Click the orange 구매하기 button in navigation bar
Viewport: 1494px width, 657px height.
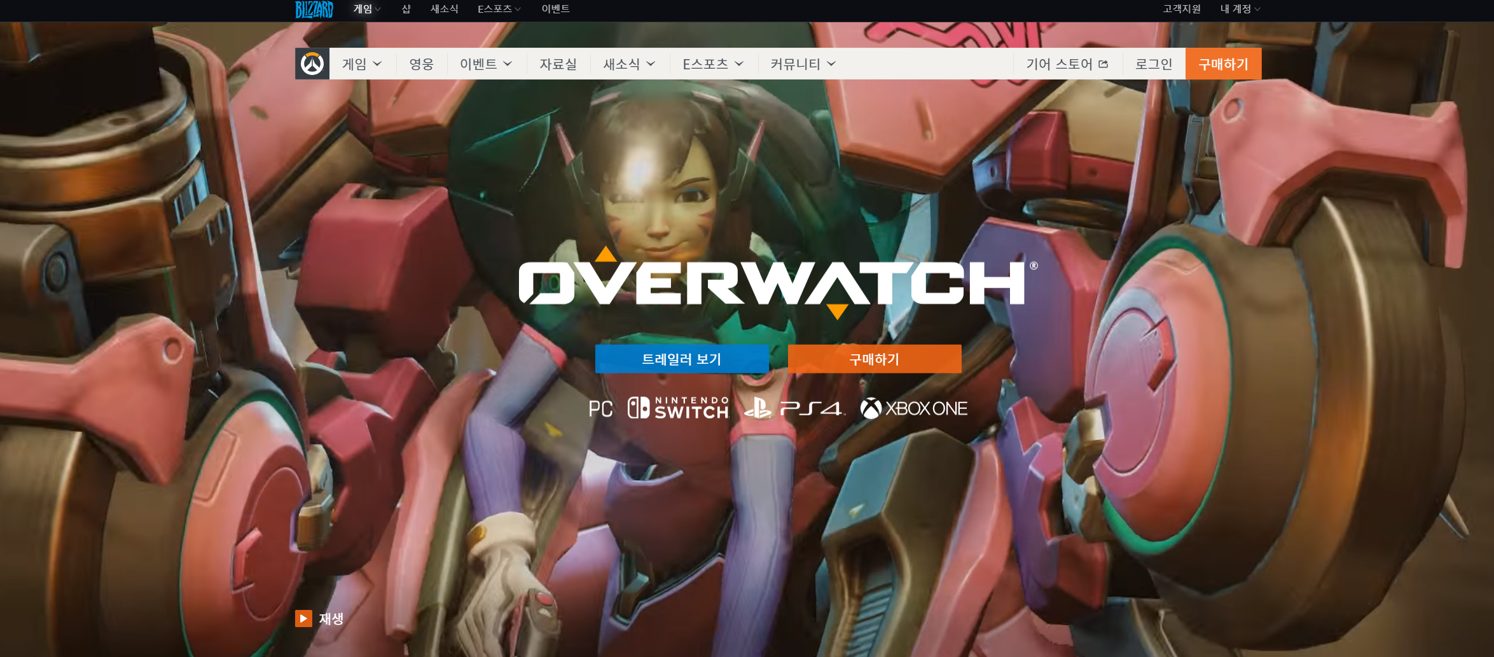coord(1224,64)
